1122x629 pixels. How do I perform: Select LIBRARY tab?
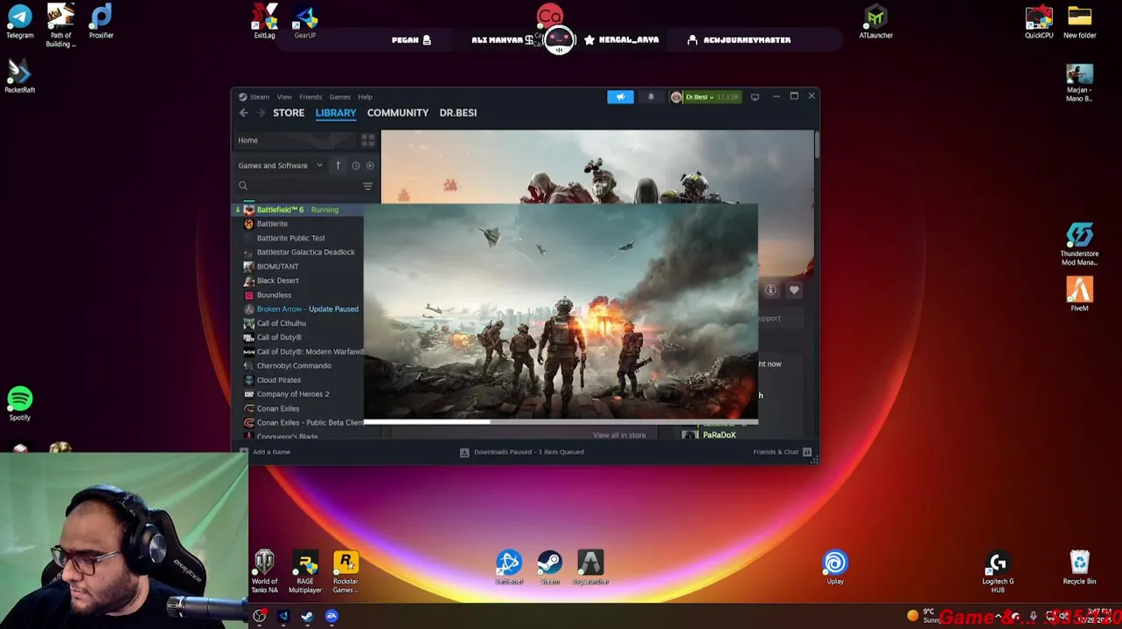[x=336, y=113]
